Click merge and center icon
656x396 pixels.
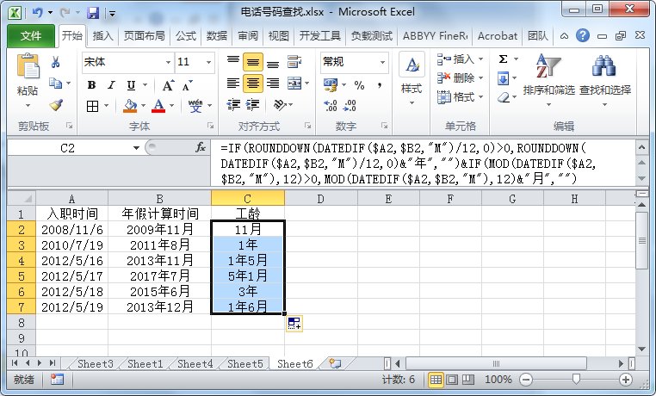click(294, 84)
